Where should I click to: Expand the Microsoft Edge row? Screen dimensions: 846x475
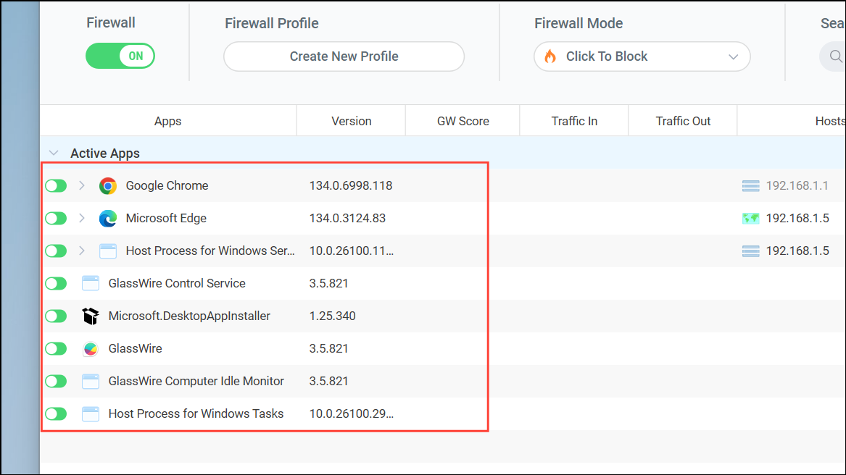point(81,218)
